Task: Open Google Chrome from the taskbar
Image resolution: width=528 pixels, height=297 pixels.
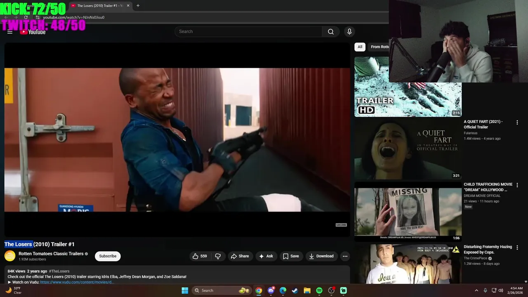Action: click(x=259, y=290)
